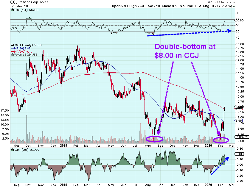Click the 10.50 price axis label
Viewport: 250px width, 188px height.
pos(240,87)
